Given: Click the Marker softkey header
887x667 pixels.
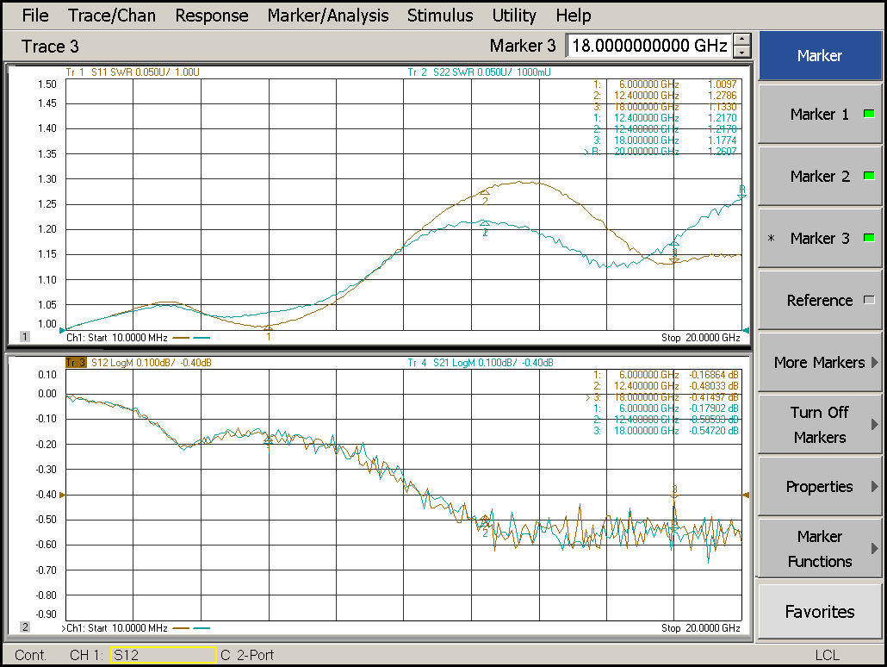Looking at the screenshot, I should [820, 55].
